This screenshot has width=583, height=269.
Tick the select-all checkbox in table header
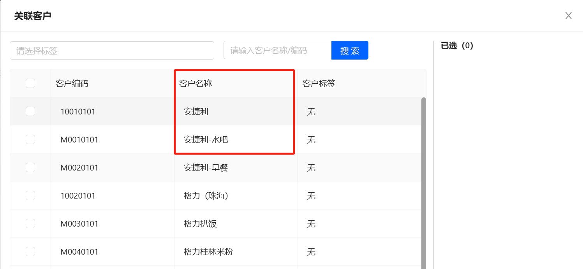pyautogui.click(x=30, y=83)
